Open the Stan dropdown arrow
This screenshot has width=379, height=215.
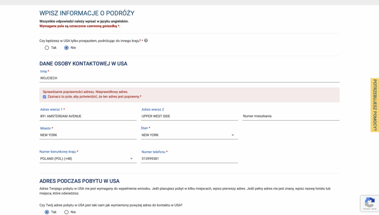tap(233, 135)
